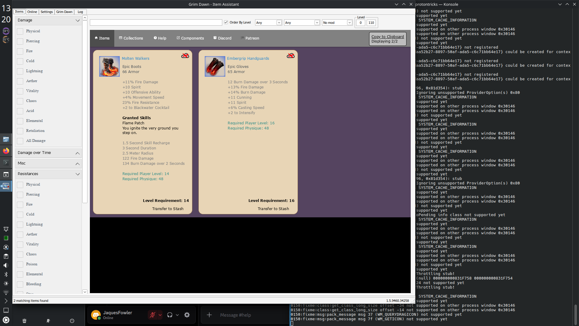Click the Discord headphones deafen icon
The height and width of the screenshot is (326, 579).
coord(170,315)
